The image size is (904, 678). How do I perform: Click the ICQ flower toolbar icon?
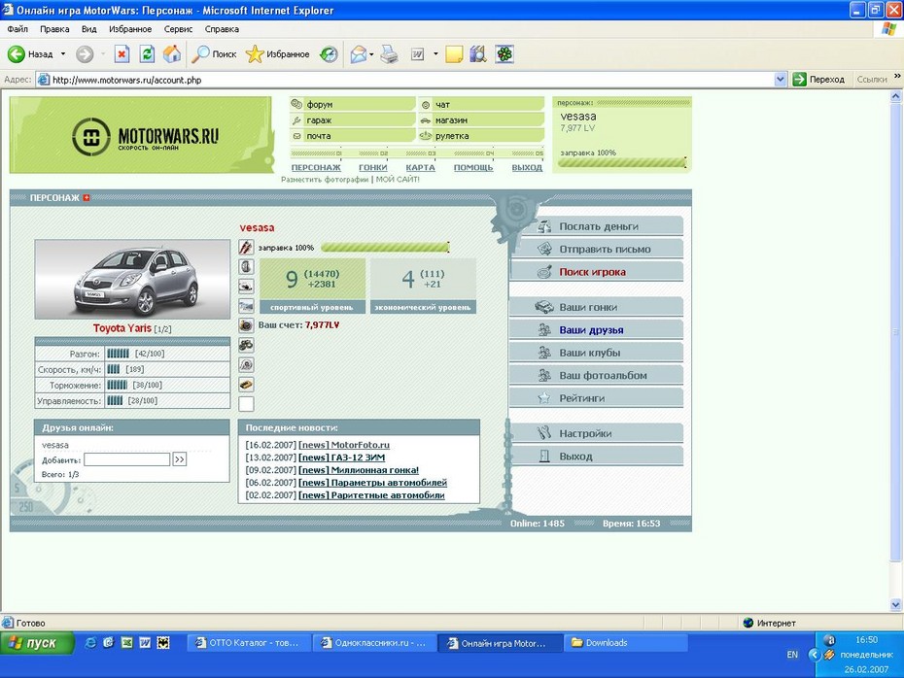coord(504,54)
